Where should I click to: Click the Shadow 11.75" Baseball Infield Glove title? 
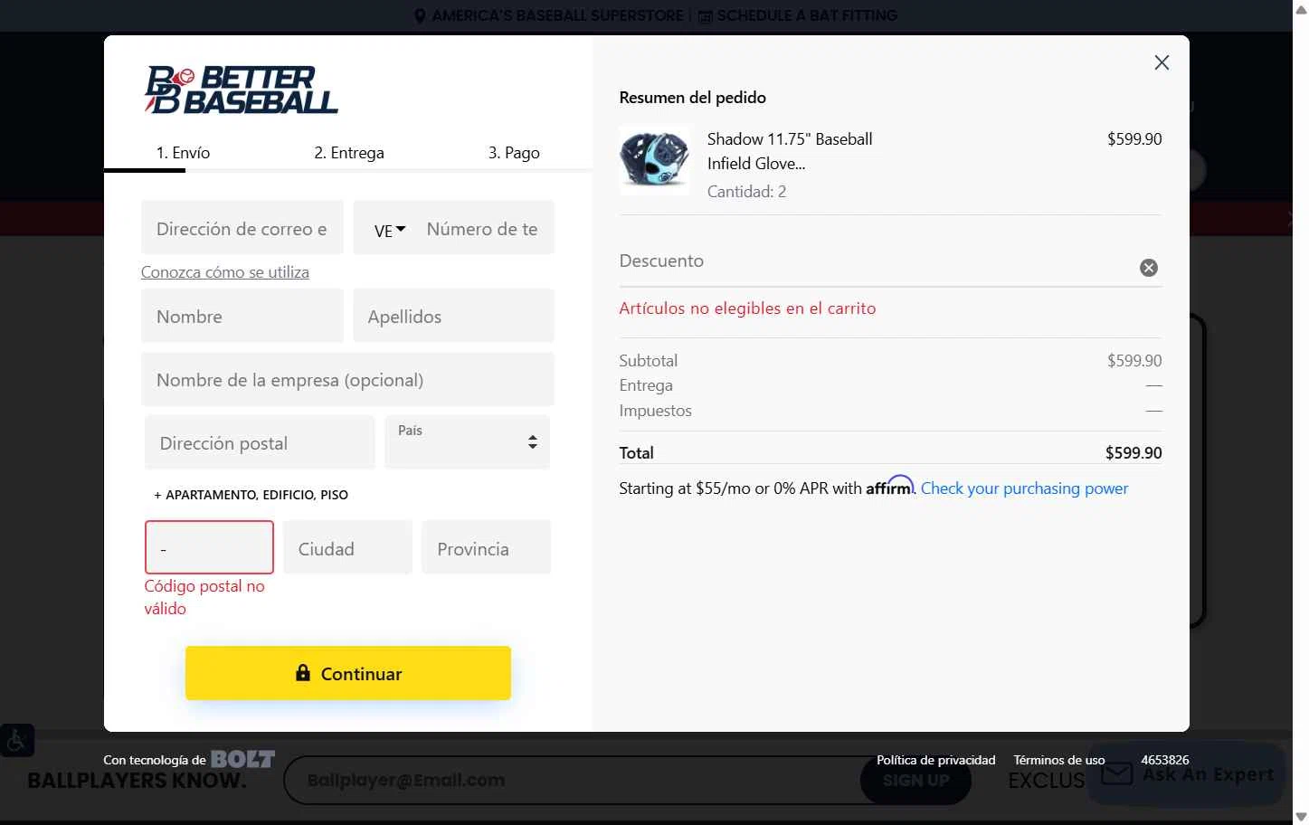tap(790, 151)
